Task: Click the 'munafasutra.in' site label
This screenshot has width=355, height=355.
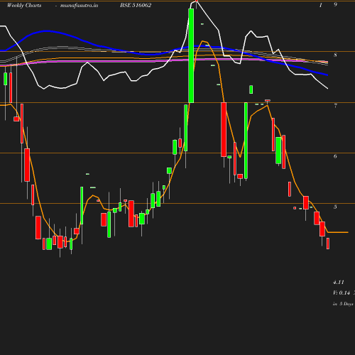Action: pos(79,6)
